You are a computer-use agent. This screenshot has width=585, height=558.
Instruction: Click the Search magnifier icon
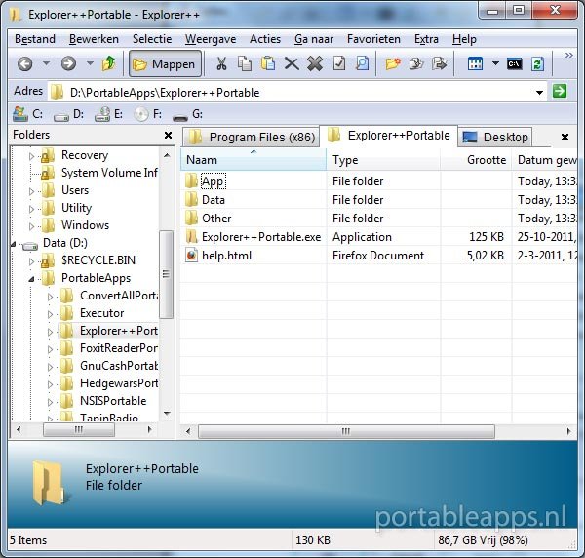(x=362, y=63)
